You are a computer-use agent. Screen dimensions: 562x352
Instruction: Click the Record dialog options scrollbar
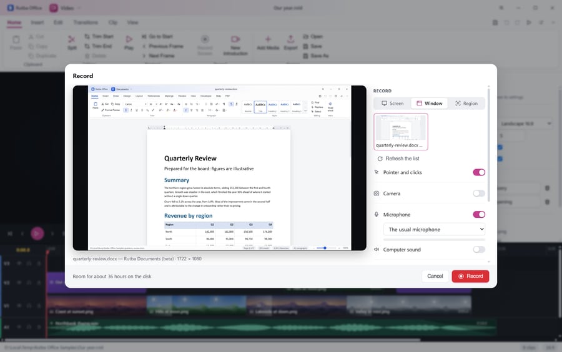[x=488, y=144]
